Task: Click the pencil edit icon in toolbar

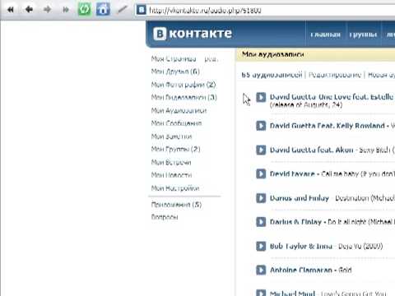Action: pyautogui.click(x=123, y=10)
